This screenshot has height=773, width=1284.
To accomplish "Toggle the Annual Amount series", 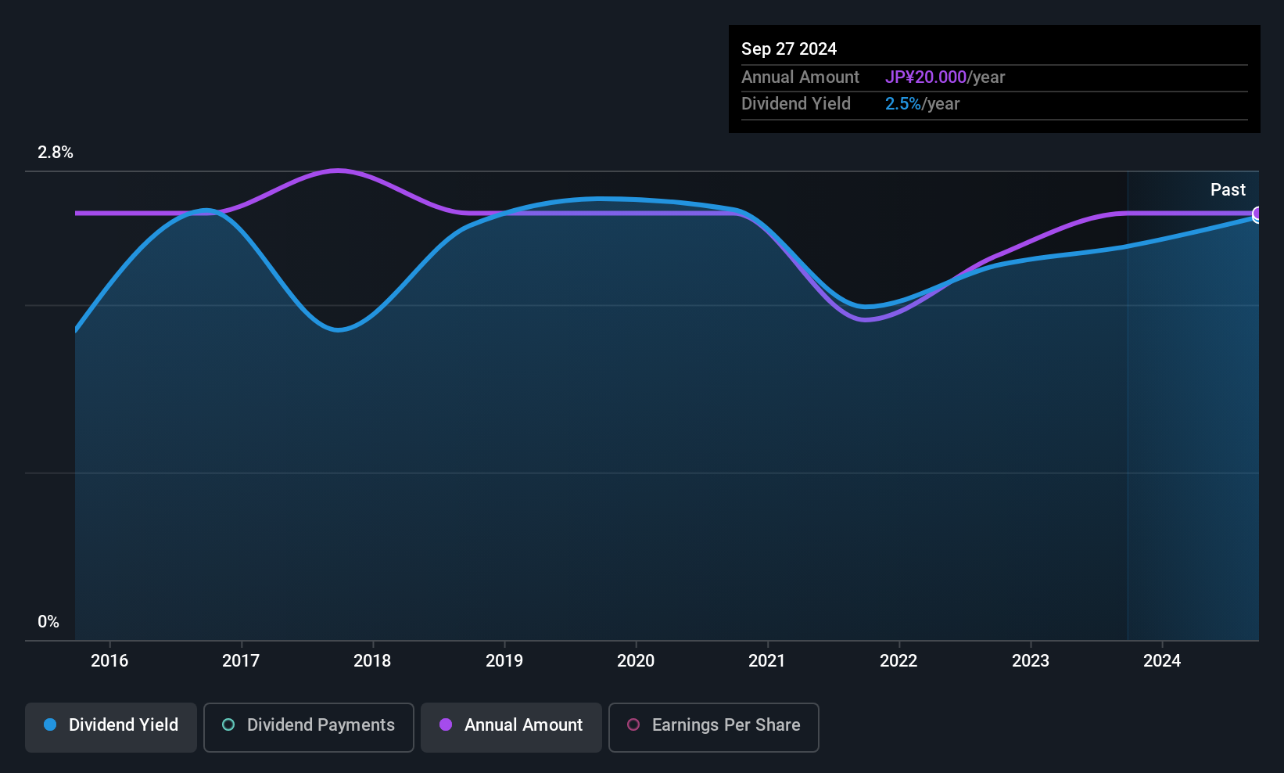I will click(511, 727).
